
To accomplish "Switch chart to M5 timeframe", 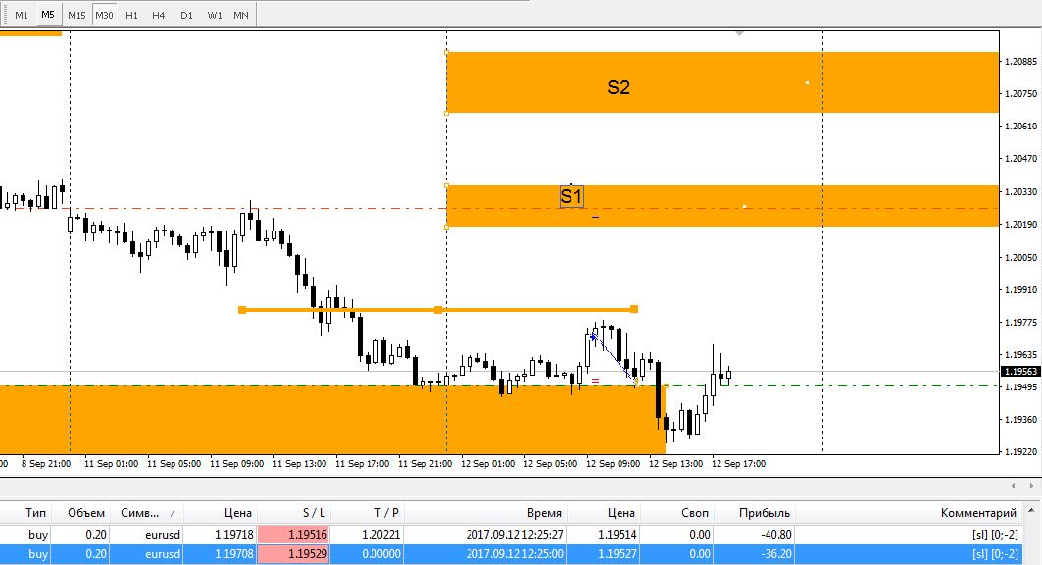I will (48, 15).
